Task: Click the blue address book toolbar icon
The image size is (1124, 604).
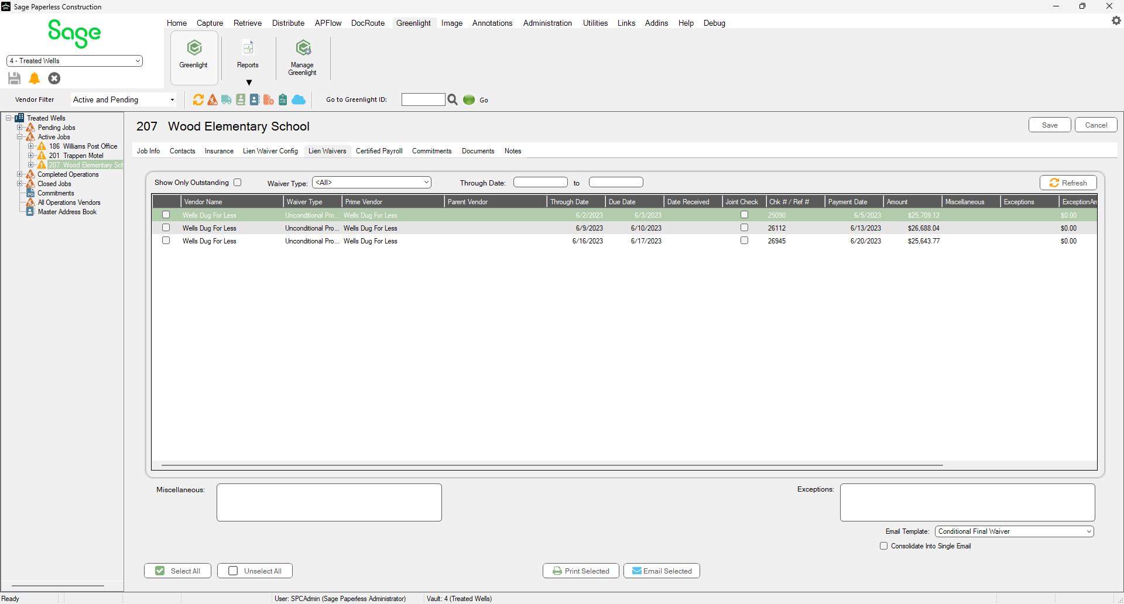Action: [x=255, y=100]
